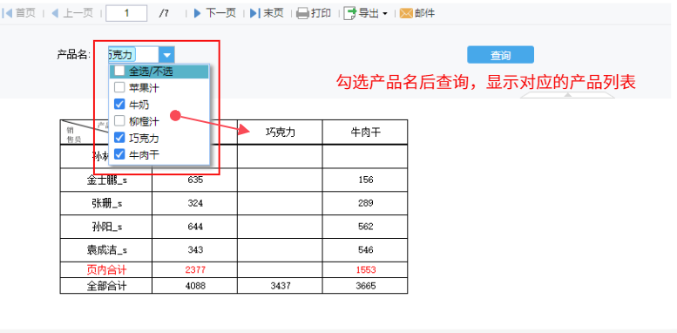Uncheck the 牛奶 checkbox

coord(119,104)
